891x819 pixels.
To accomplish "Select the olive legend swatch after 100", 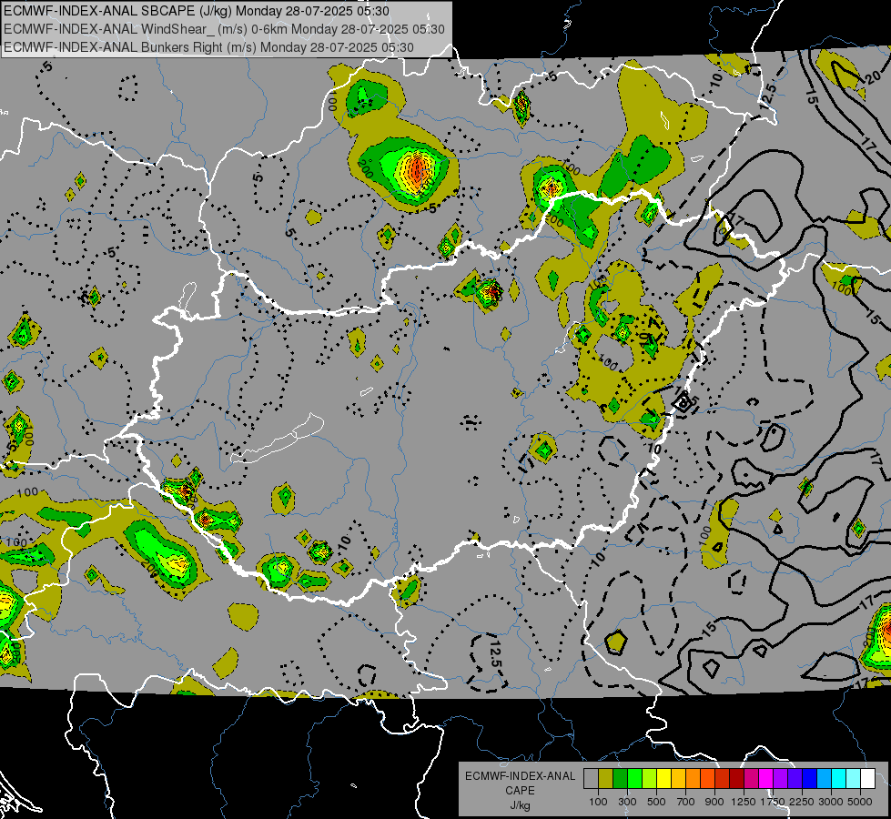I will coord(606,778).
